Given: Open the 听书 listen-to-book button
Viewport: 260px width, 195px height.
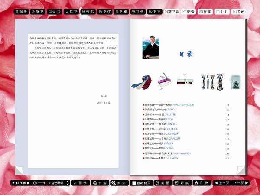Looking at the screenshot, I should (38, 12).
